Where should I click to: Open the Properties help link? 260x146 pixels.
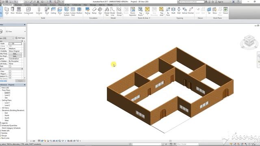(x=3, y=81)
